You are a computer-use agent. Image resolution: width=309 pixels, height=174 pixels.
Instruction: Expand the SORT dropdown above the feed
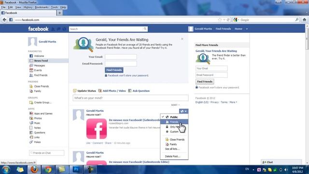(x=175, y=105)
